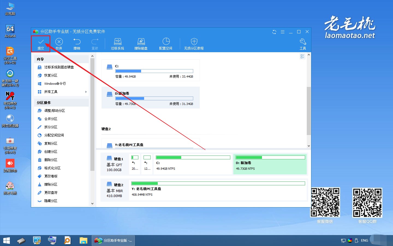The image size is (393, 246).
Task: Open 老毛桃一键装机 desktop icon
Action: click(x=10, y=78)
